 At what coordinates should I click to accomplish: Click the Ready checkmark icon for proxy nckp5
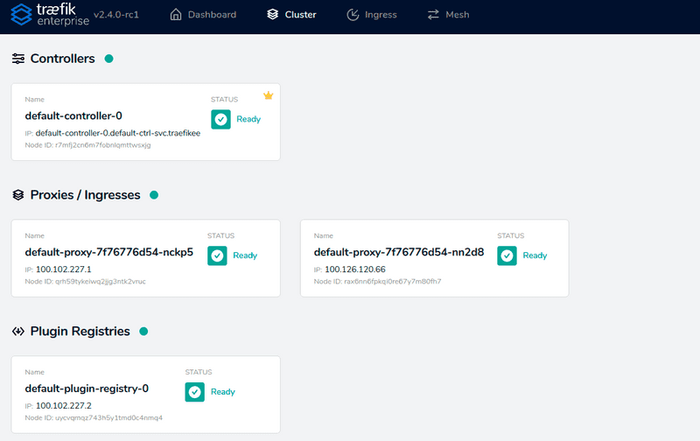[x=217, y=255]
